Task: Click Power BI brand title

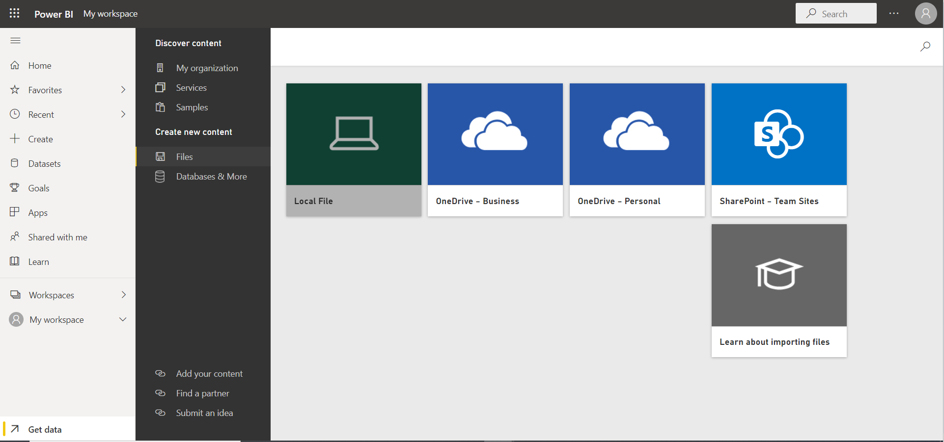Action: (x=54, y=14)
